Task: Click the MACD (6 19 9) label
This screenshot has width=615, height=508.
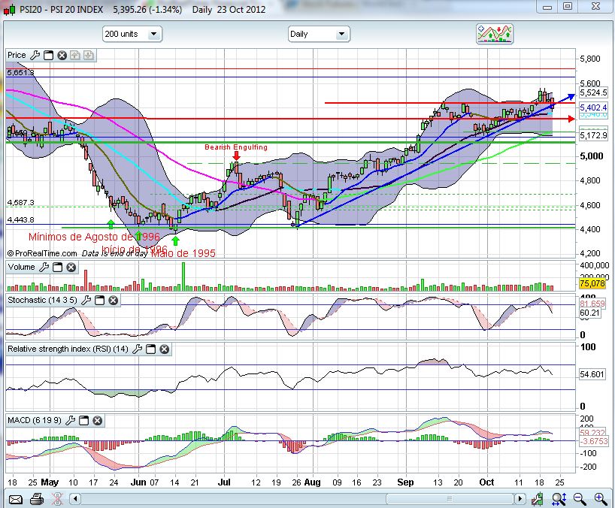Action: (35, 421)
